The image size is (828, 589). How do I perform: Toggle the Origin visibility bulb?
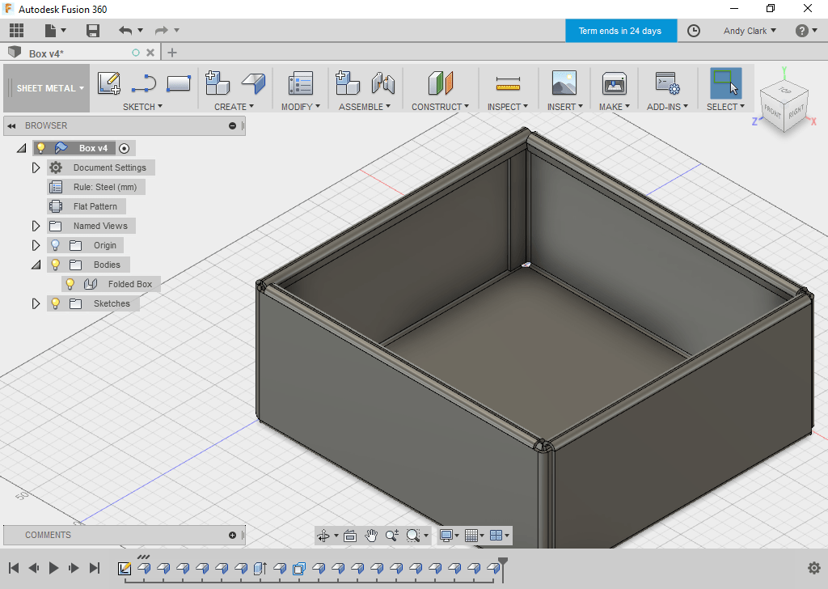[56, 244]
